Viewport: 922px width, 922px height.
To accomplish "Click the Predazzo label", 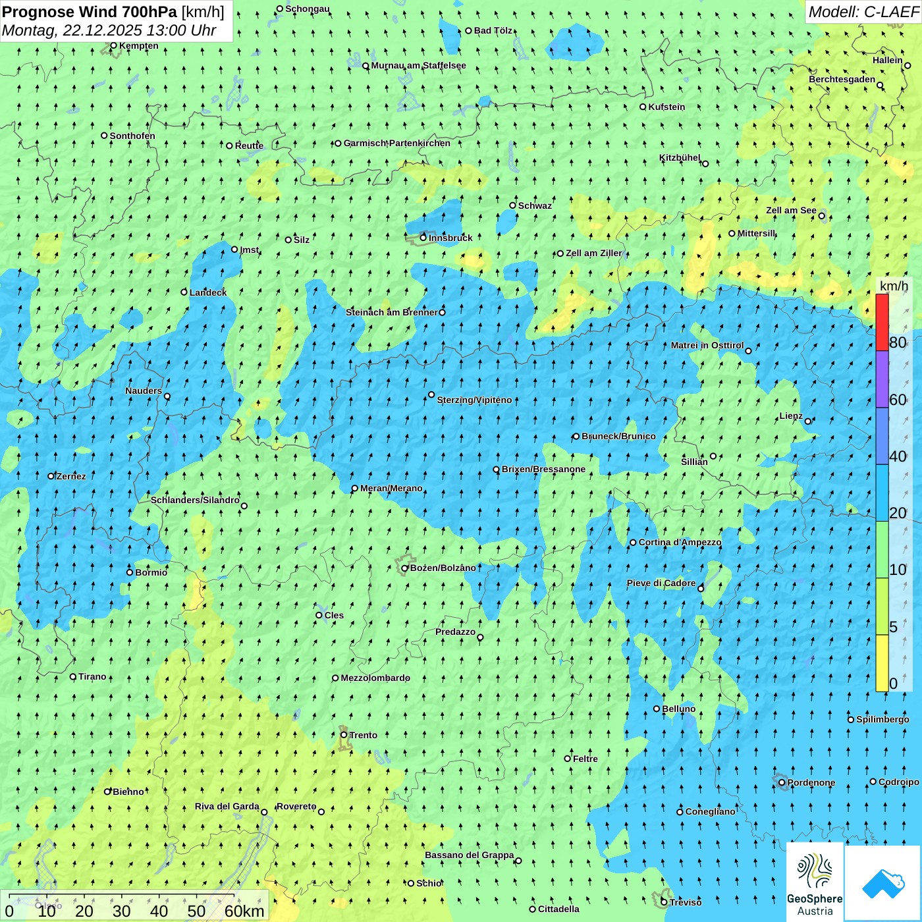I will (x=455, y=632).
